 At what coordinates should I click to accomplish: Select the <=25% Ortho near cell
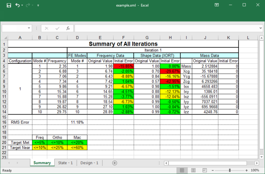pos(57,148)
